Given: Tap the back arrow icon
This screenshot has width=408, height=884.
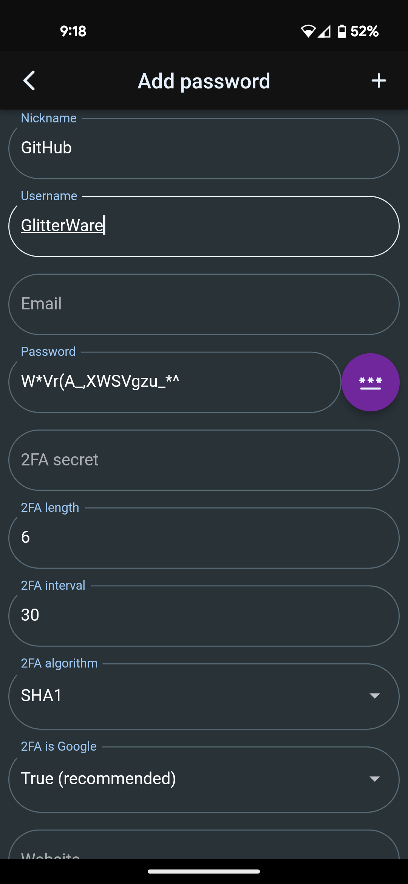Looking at the screenshot, I should pos(29,80).
